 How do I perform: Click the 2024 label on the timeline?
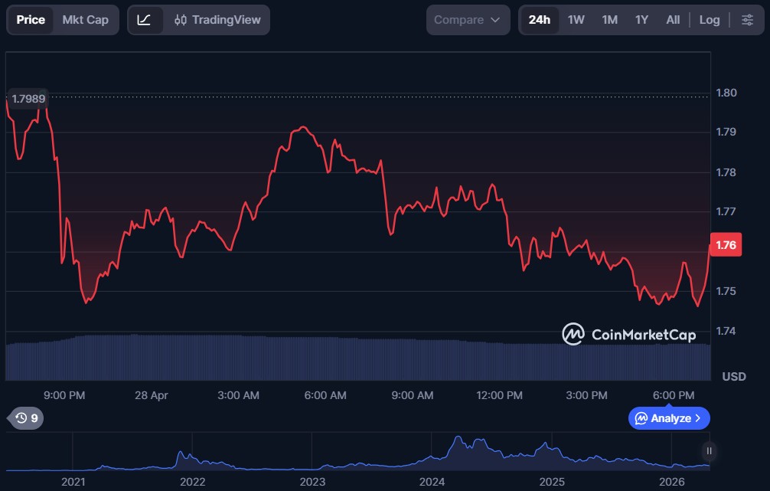432,481
